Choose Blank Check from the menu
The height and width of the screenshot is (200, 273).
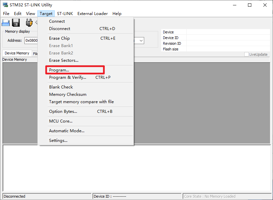[86, 87]
